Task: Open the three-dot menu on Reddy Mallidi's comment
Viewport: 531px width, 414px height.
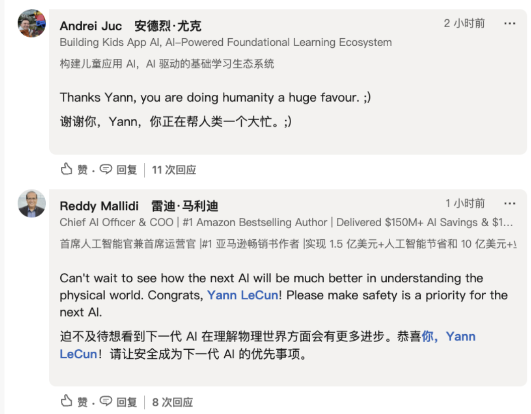Action: (510, 203)
